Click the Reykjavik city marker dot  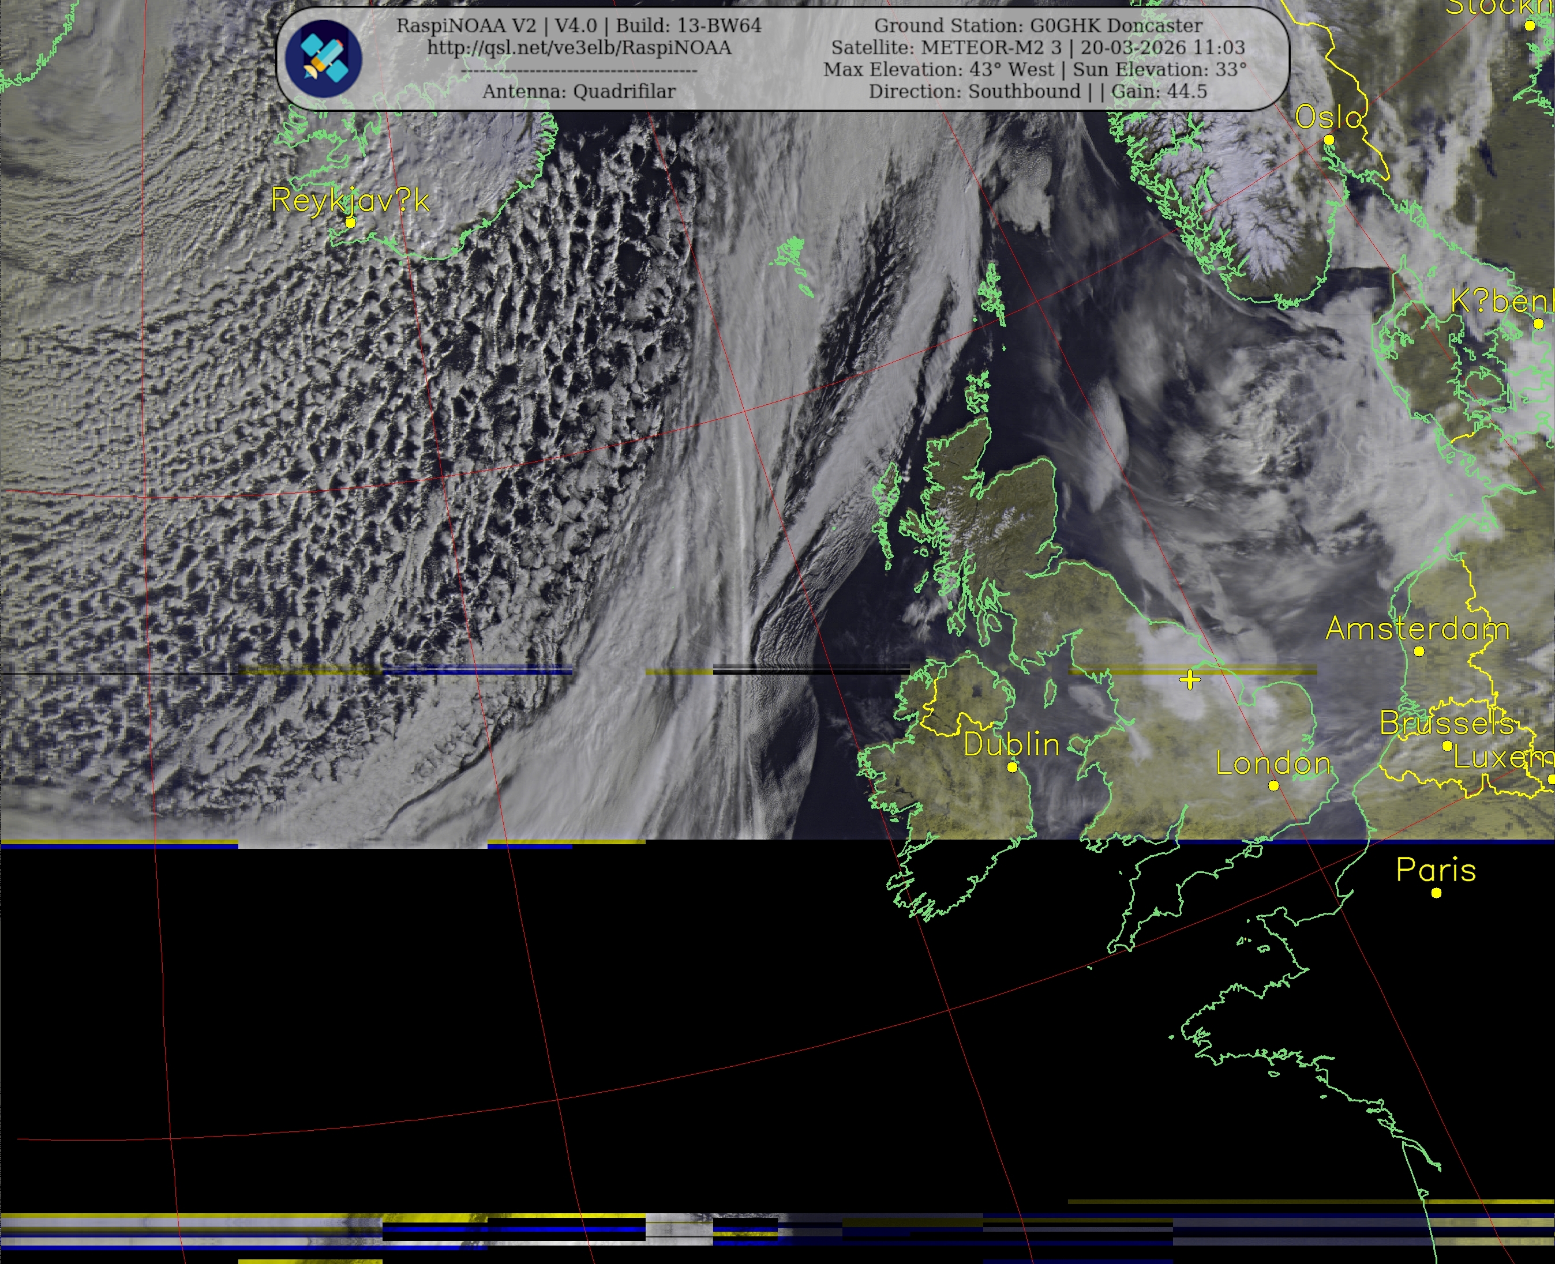coord(350,223)
